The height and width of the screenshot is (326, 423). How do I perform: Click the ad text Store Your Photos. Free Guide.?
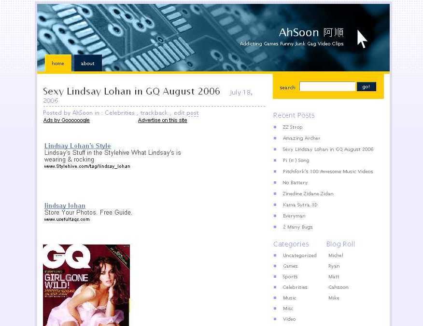click(x=88, y=212)
